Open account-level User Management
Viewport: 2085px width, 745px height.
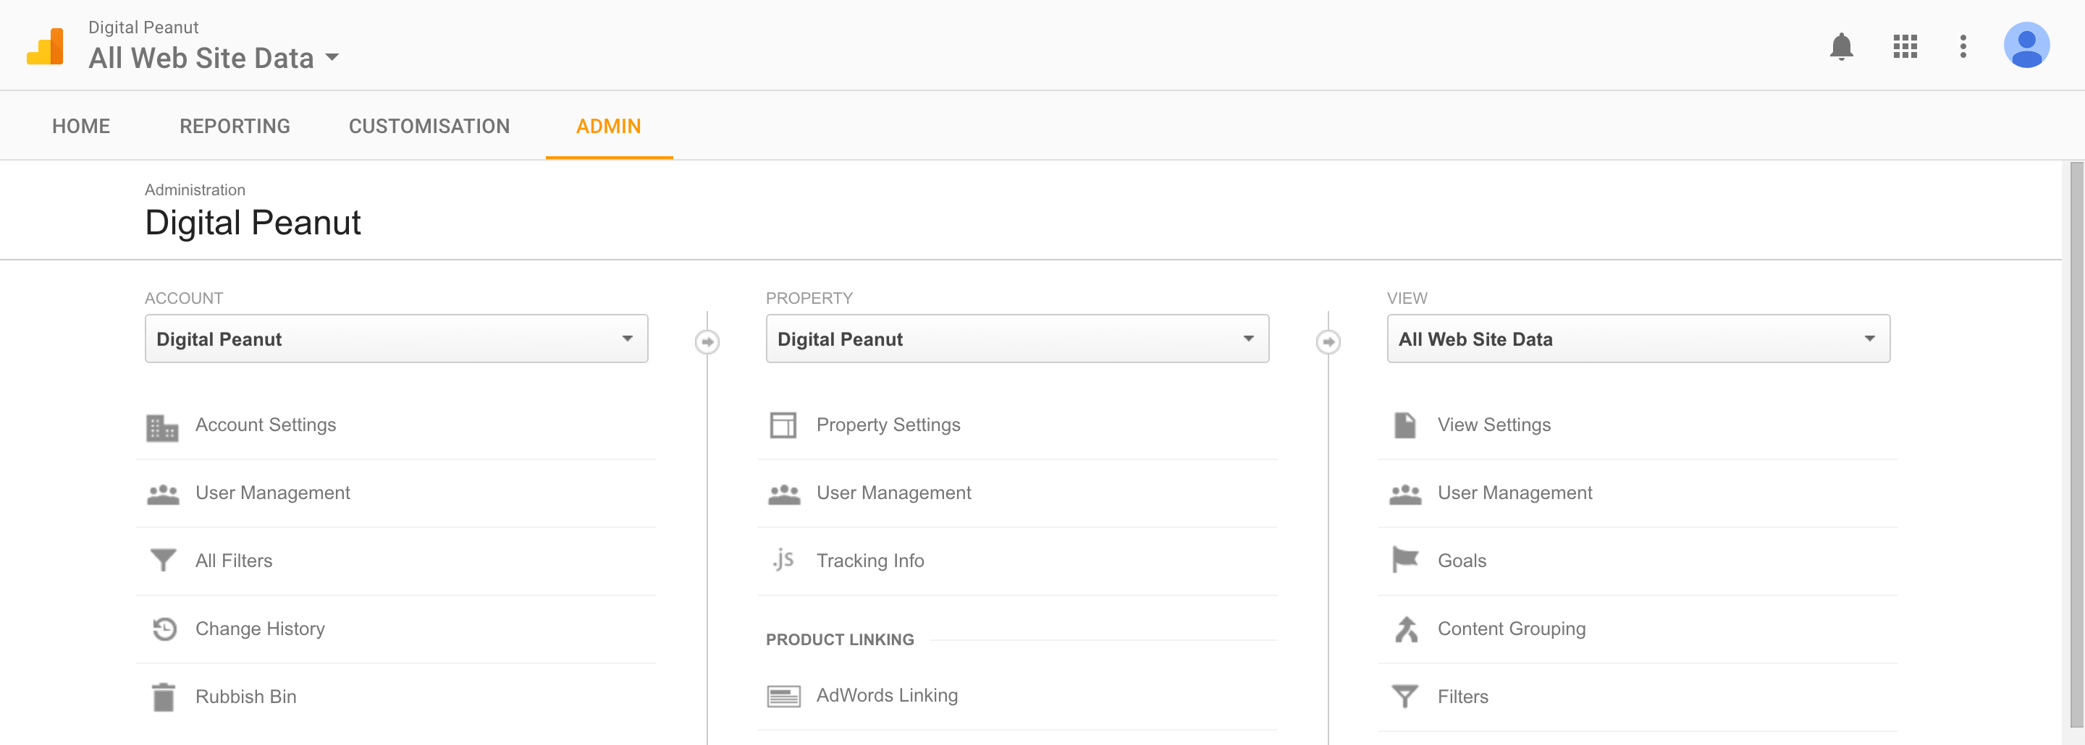coord(273,493)
